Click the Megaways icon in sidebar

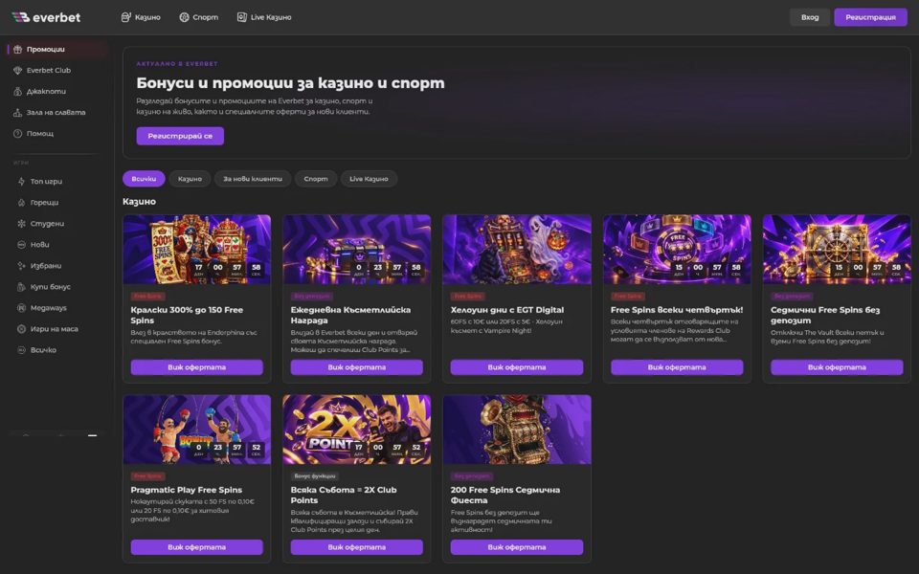click(22, 308)
